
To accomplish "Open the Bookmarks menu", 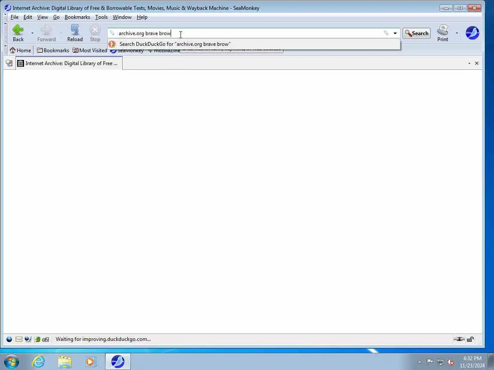I will coord(77,17).
